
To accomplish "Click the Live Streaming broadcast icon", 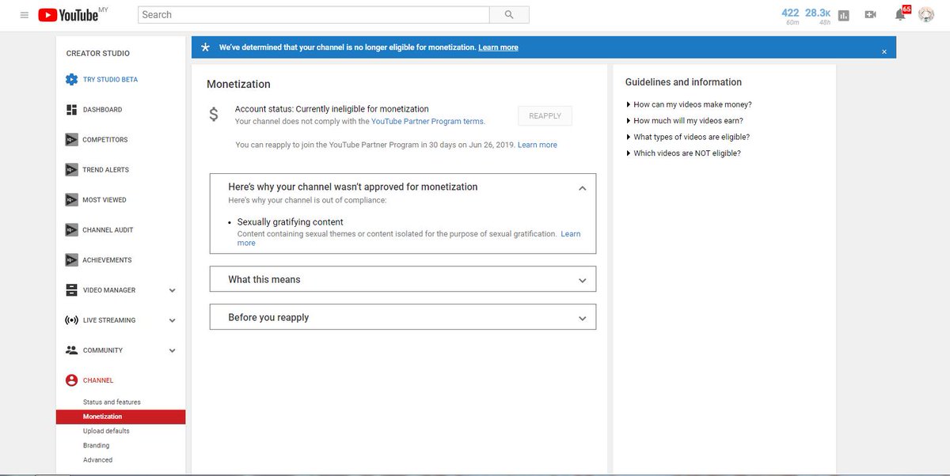I will click(71, 319).
